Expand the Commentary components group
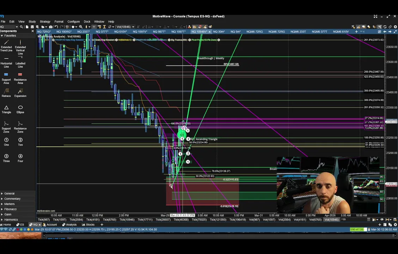The width and height of the screenshot is (398, 254). 12,199
